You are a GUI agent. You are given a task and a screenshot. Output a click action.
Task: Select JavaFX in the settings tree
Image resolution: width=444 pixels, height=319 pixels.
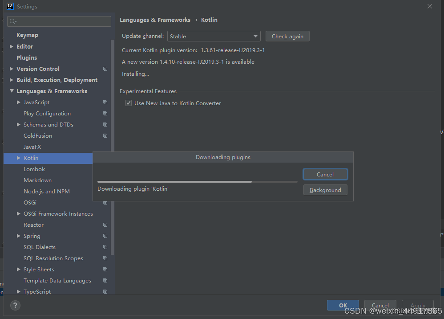(x=32, y=147)
